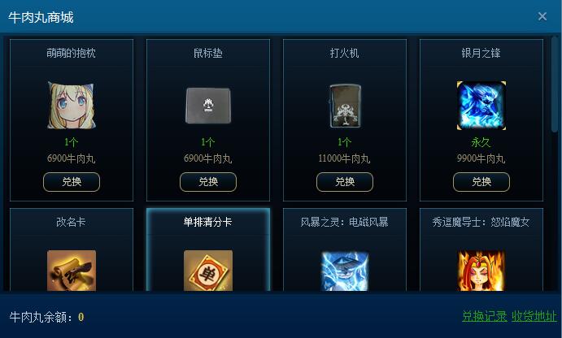
Task: Click 兑换 for 银月之锋 skin
Action: (481, 182)
